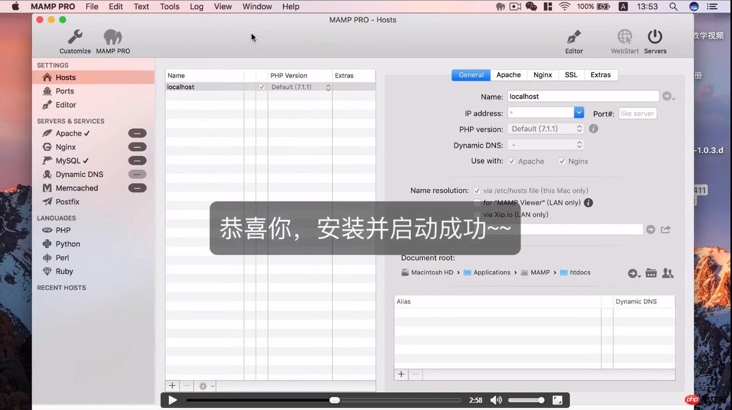Click PHP version info icon

click(594, 128)
